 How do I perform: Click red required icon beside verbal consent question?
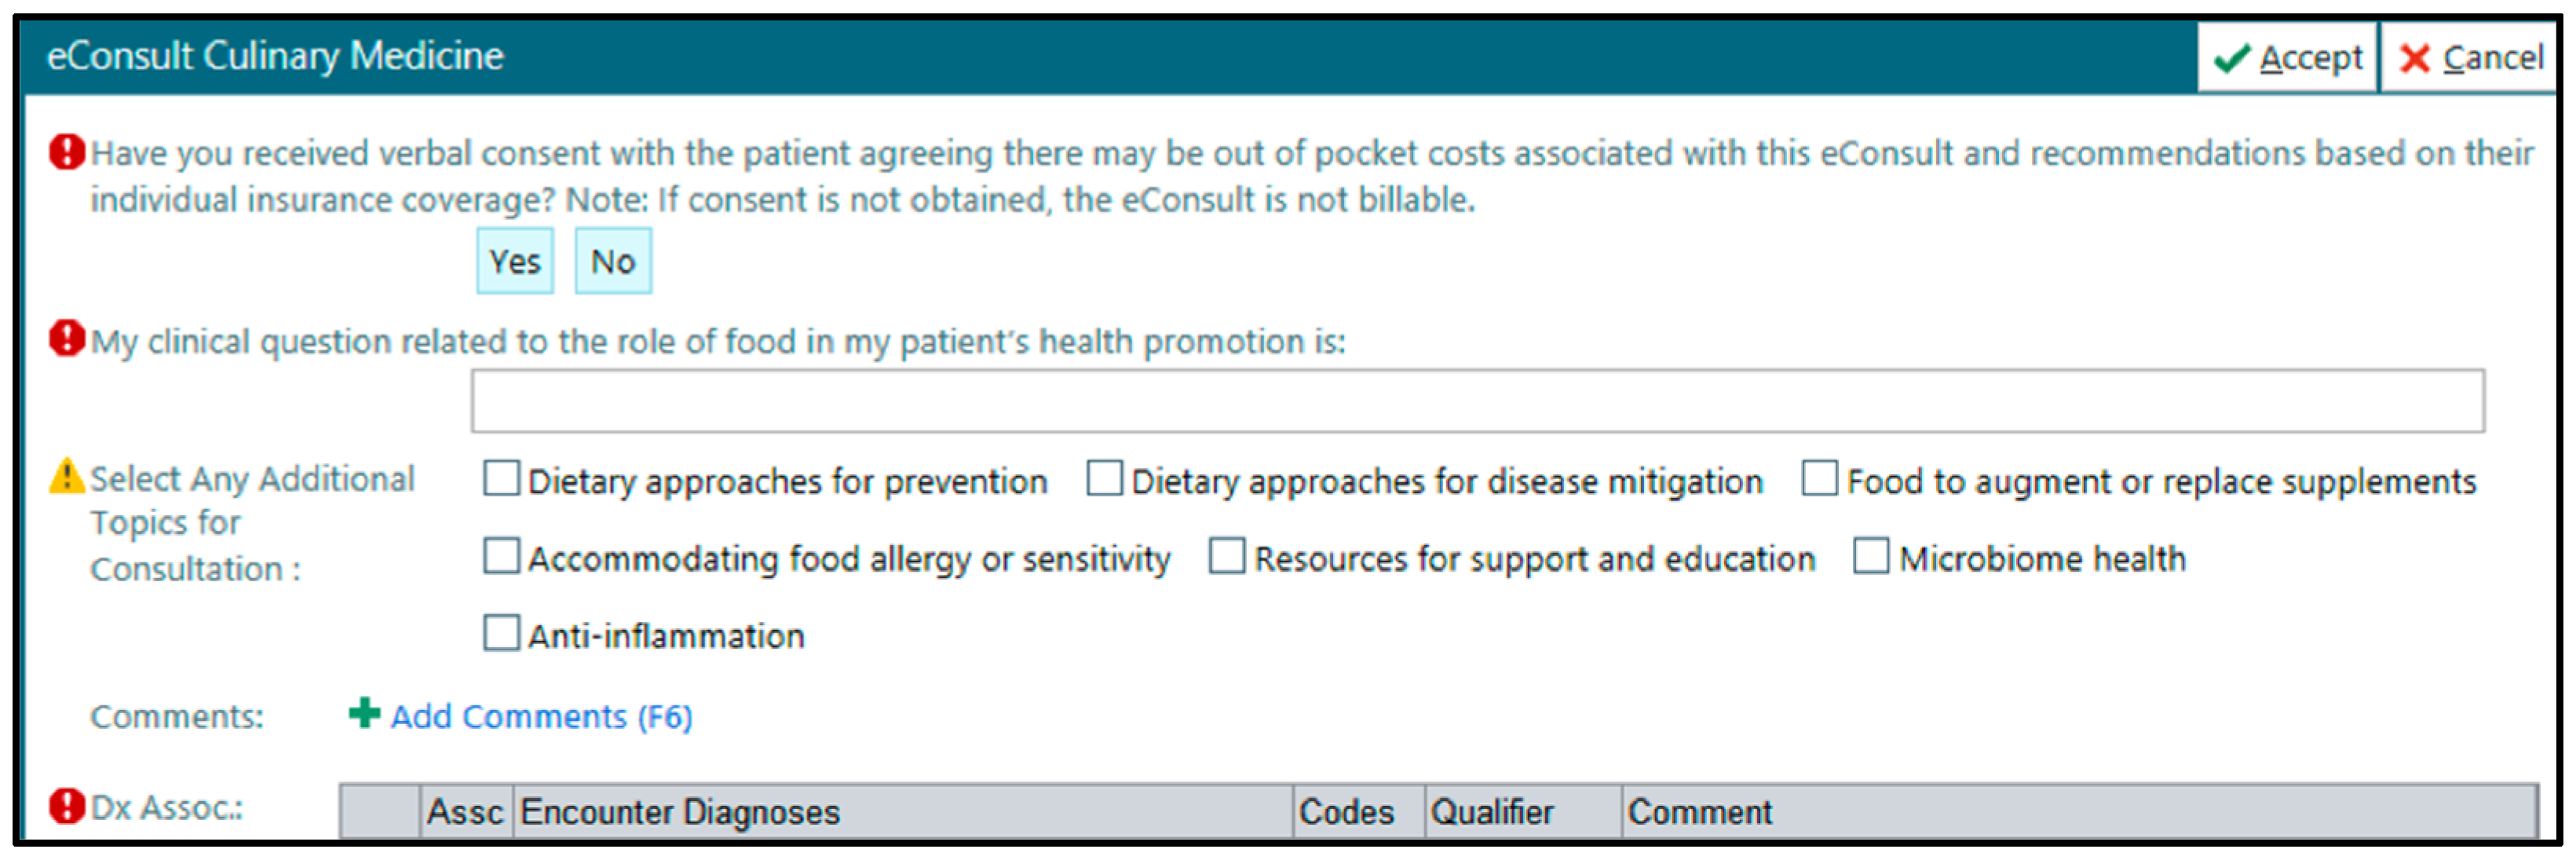click(x=67, y=153)
